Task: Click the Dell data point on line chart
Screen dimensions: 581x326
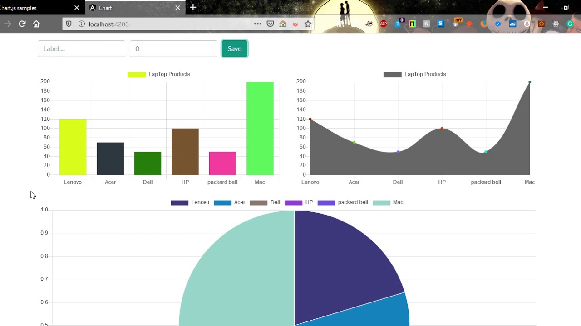Action: pyautogui.click(x=398, y=152)
